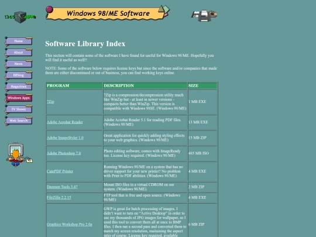316x237 pixels.
Task: Open the Daemon Tools 3.47 link
Action: point(62,187)
